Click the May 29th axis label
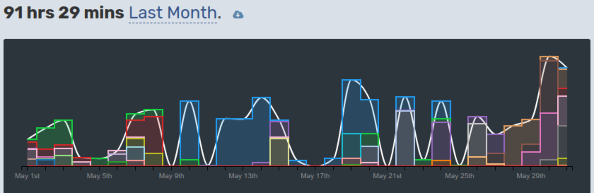Image resolution: width=594 pixels, height=193 pixels. pyautogui.click(x=531, y=176)
